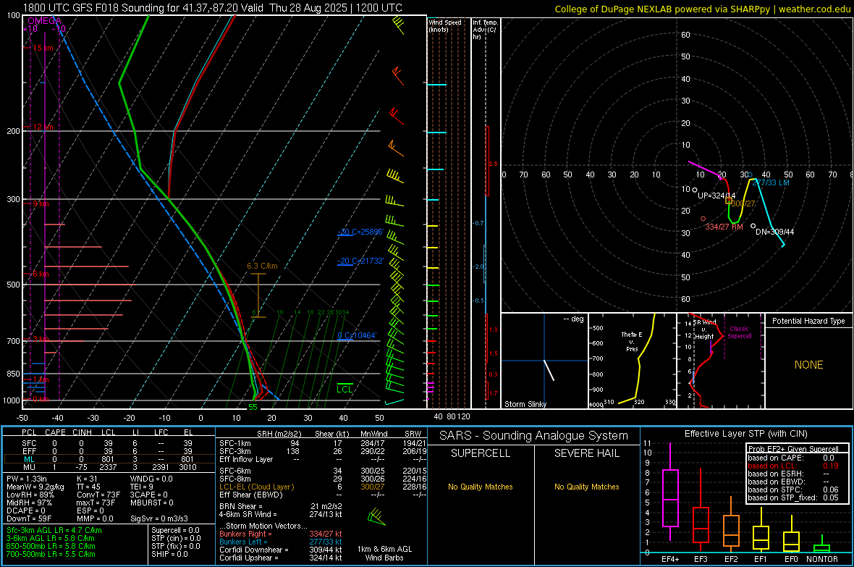Select the 0 C=10464' freezing level label
The height and width of the screenshot is (567, 854).
point(357,335)
